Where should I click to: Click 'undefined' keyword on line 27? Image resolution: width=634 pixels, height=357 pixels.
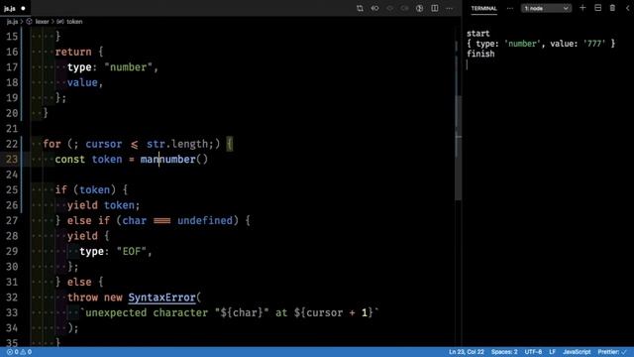(205, 220)
